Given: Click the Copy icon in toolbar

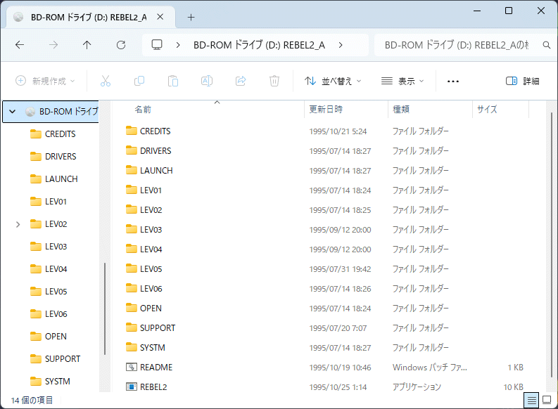Looking at the screenshot, I should pos(139,81).
